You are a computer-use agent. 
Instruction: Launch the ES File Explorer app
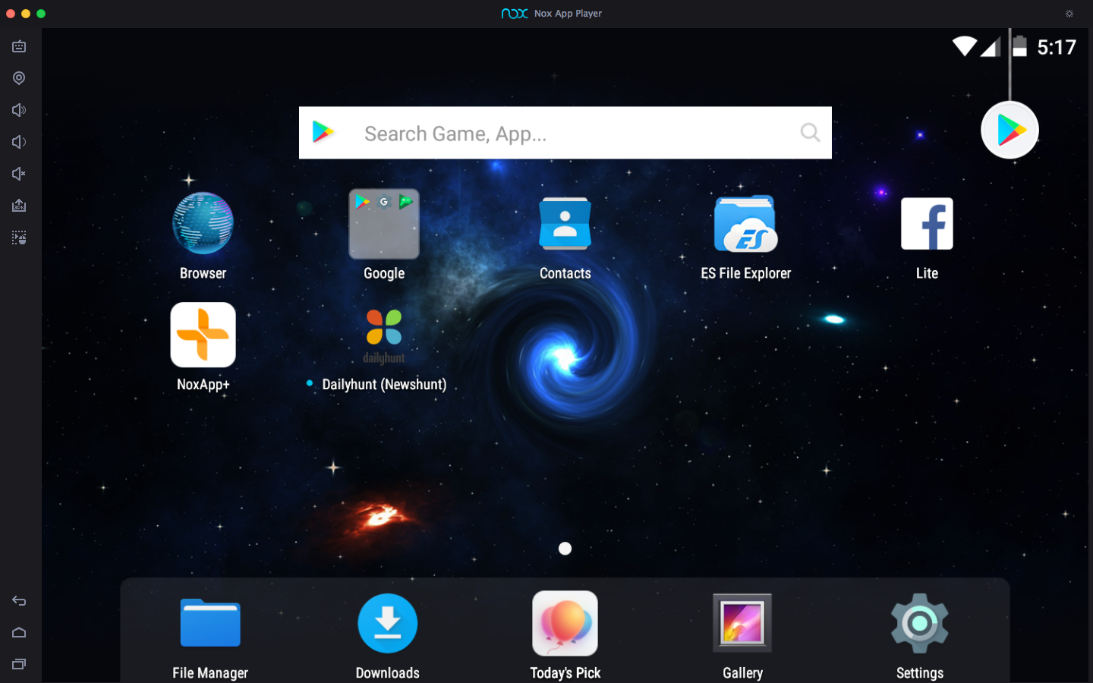(x=745, y=225)
